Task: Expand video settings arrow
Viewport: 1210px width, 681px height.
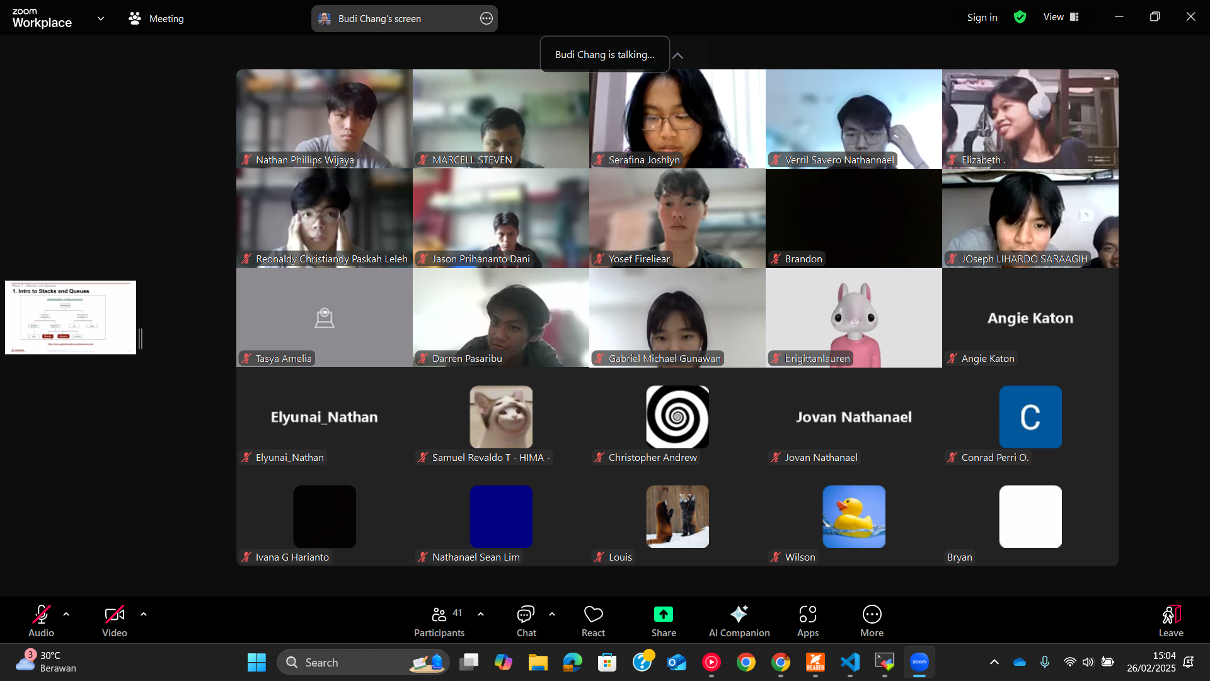Action: 144,614
